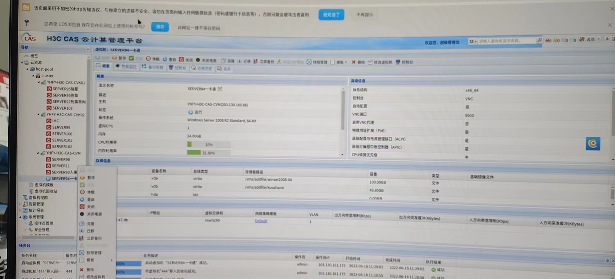The image size is (615, 279).
Task: Collapse the cluster tree node
Action: pyautogui.click(x=33, y=76)
